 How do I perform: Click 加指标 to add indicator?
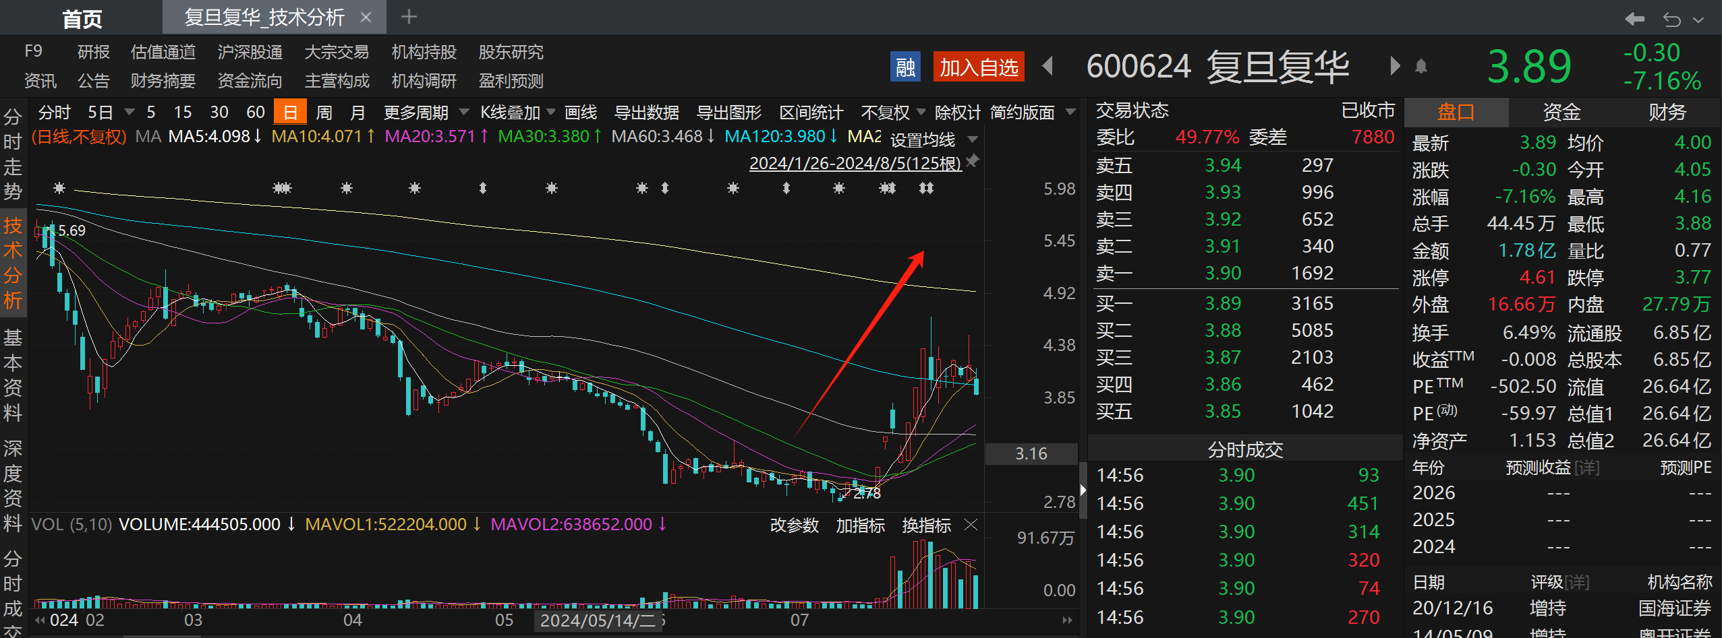pos(861,525)
